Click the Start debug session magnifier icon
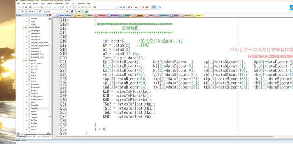Image resolution: width=293 pixels, height=144 pixels. [x=129, y=7]
